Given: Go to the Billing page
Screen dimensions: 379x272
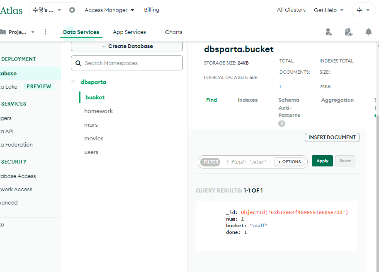Looking at the screenshot, I should (151, 10).
